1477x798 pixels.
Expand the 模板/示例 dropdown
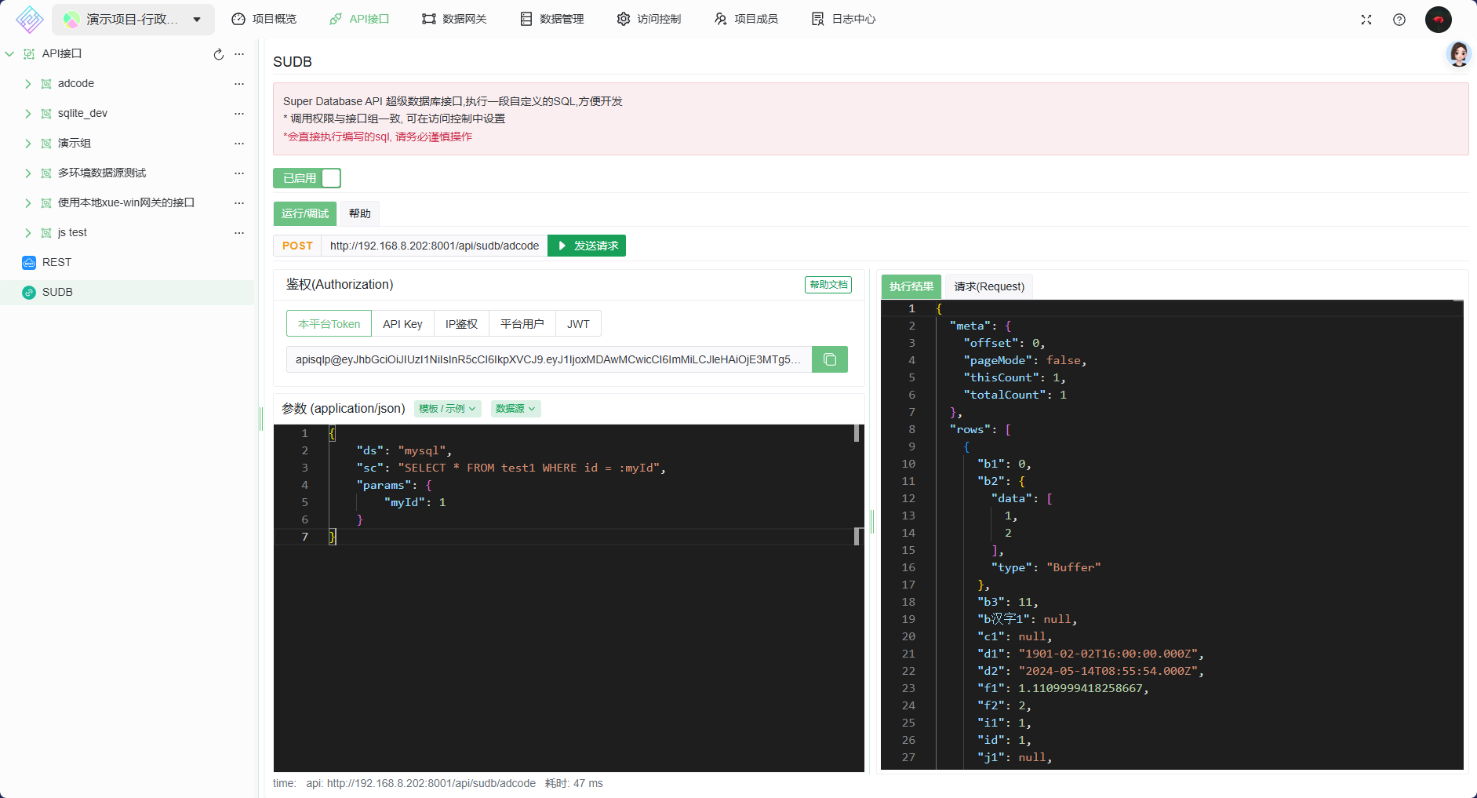pyautogui.click(x=447, y=409)
